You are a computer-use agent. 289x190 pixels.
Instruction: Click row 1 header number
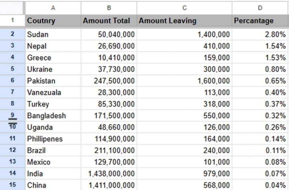[12, 21]
